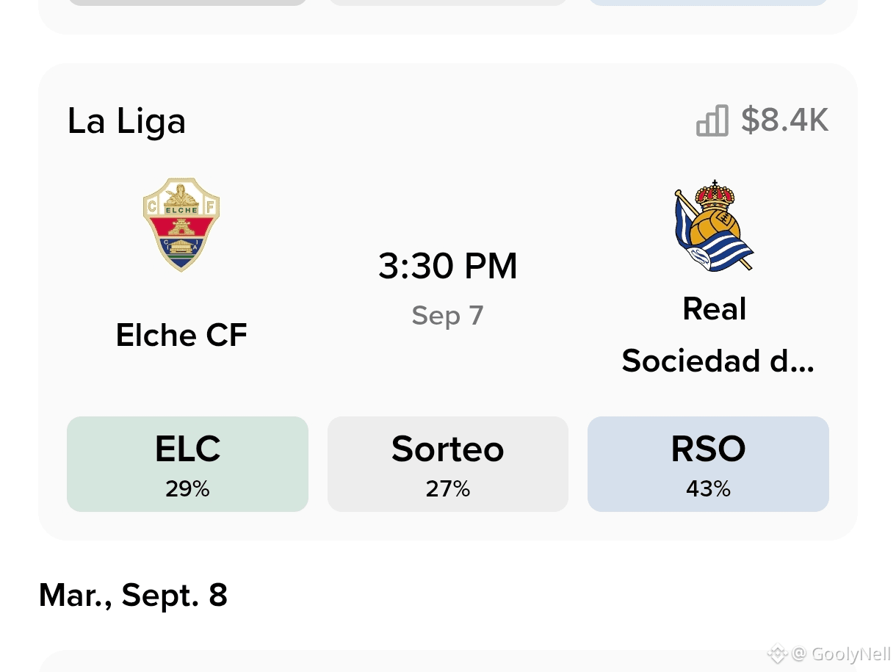The height and width of the screenshot is (672, 896).
Task: Click the 3:30 PM match time
Action: pos(448,266)
